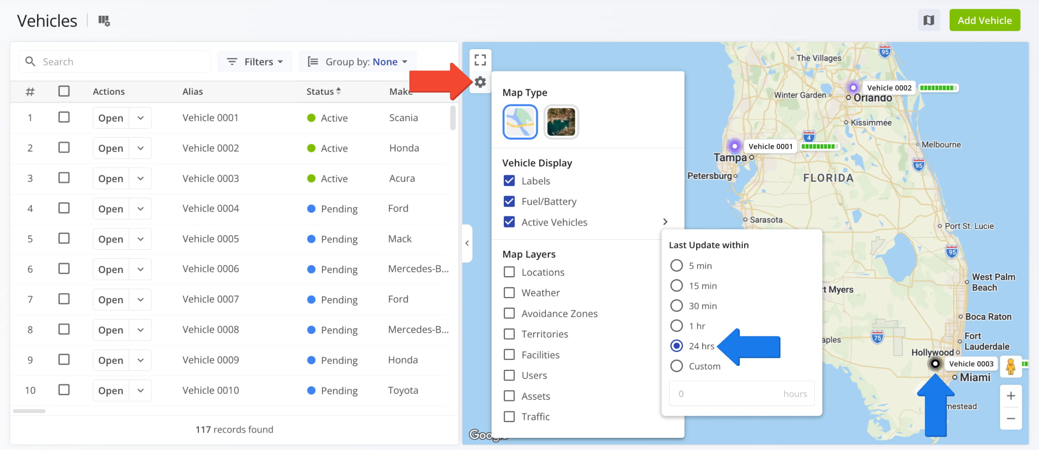The height and width of the screenshot is (450, 1039).
Task: Click the Vehicle 0003 black marker
Action: tap(936, 364)
